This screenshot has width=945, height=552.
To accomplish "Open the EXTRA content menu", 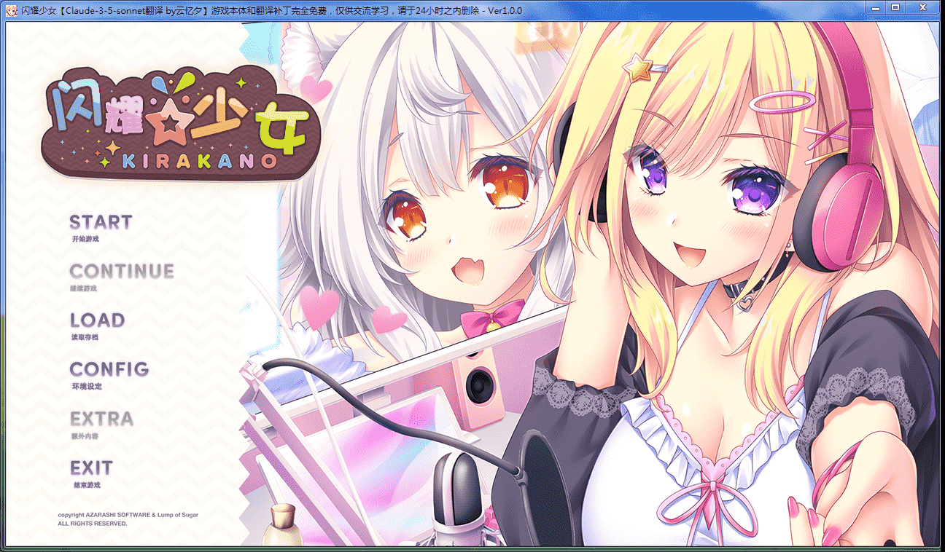I will (101, 419).
